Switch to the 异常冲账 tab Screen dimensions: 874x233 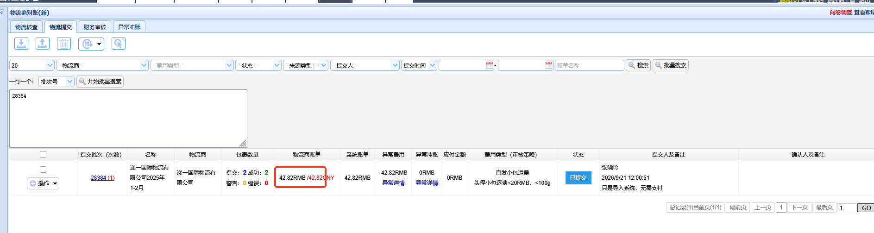point(129,27)
